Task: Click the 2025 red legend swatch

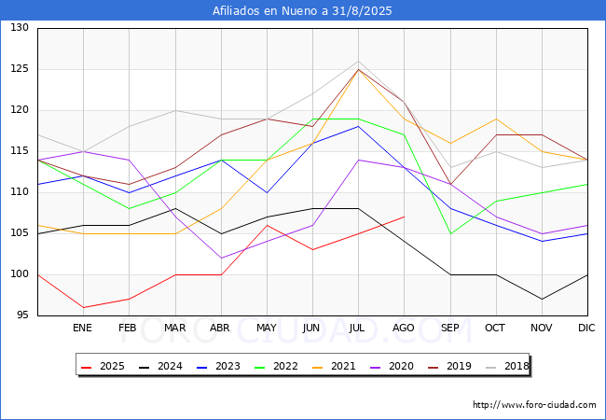Action: (86, 367)
